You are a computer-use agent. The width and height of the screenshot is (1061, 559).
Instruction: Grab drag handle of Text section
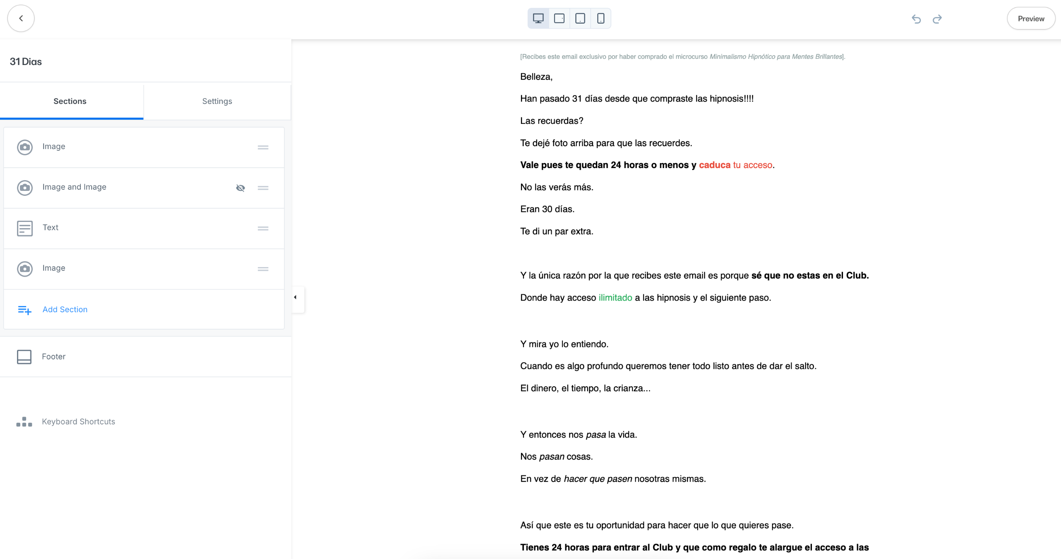click(263, 229)
